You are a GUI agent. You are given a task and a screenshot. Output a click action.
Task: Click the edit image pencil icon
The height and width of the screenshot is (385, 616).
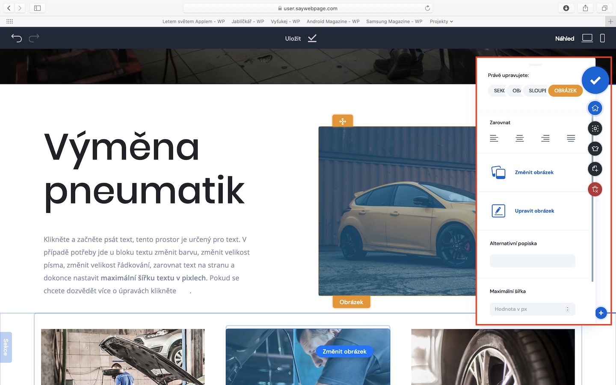click(x=498, y=211)
